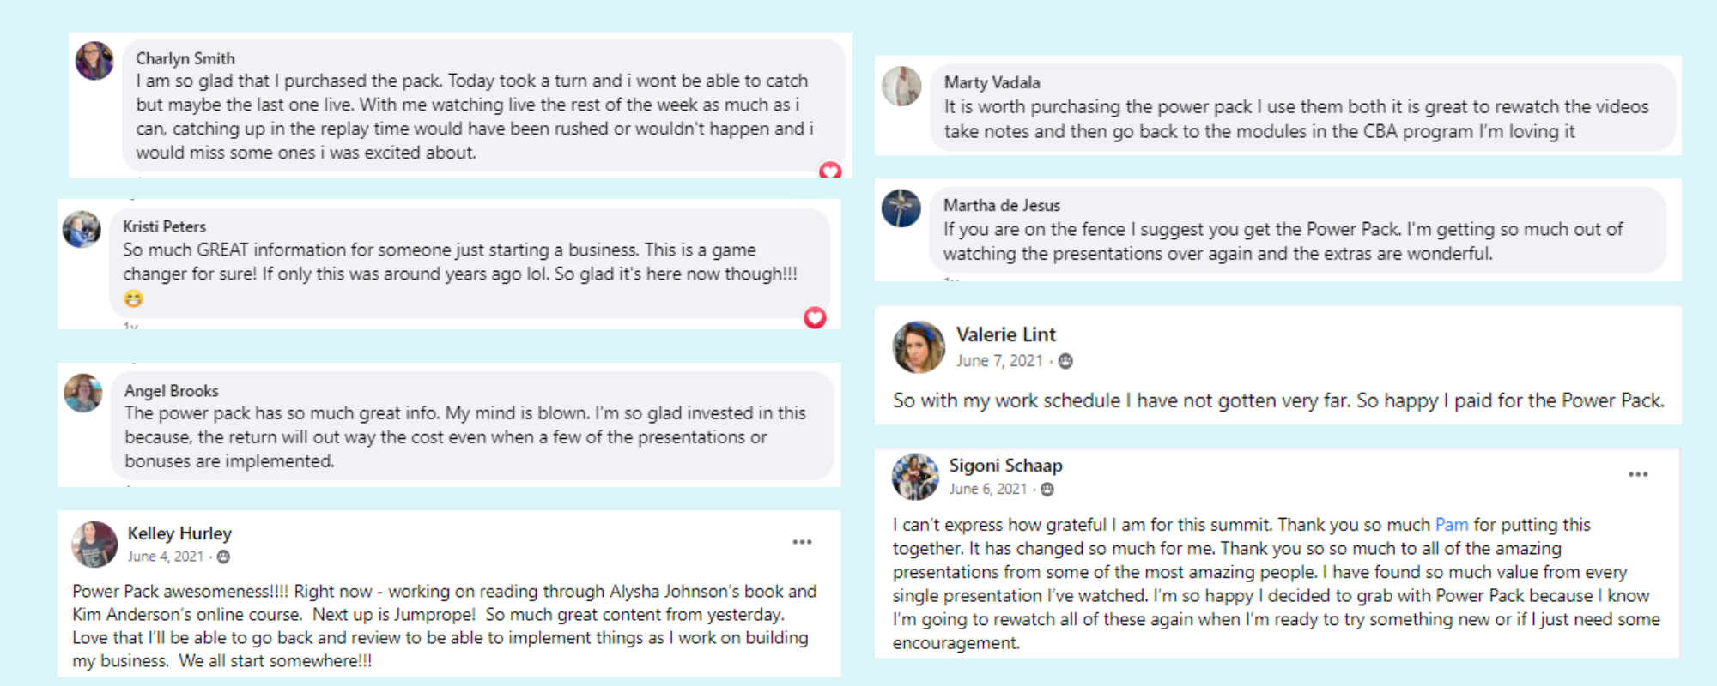Click the June 4, 2021 post timestamp
The width and height of the screenshot is (1717, 686).
pyautogui.click(x=166, y=557)
